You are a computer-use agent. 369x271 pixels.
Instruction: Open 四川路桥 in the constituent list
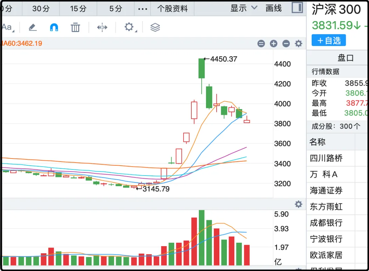coord(326,158)
